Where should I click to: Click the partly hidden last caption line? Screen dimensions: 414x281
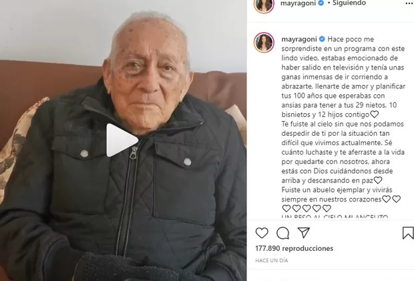pyautogui.click(x=335, y=217)
